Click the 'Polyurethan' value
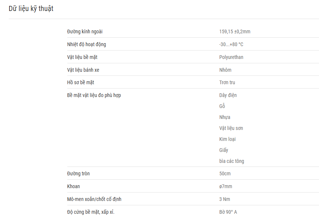The width and height of the screenshot is (319, 224). (x=231, y=57)
